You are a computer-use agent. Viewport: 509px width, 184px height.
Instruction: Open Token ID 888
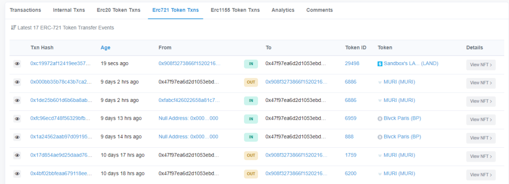click(x=349, y=137)
